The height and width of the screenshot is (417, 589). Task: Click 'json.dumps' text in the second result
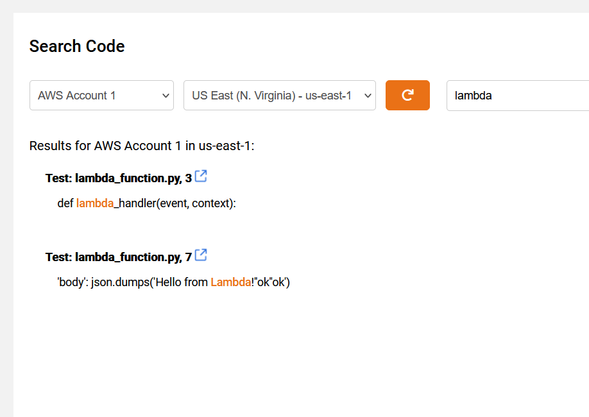click(120, 282)
